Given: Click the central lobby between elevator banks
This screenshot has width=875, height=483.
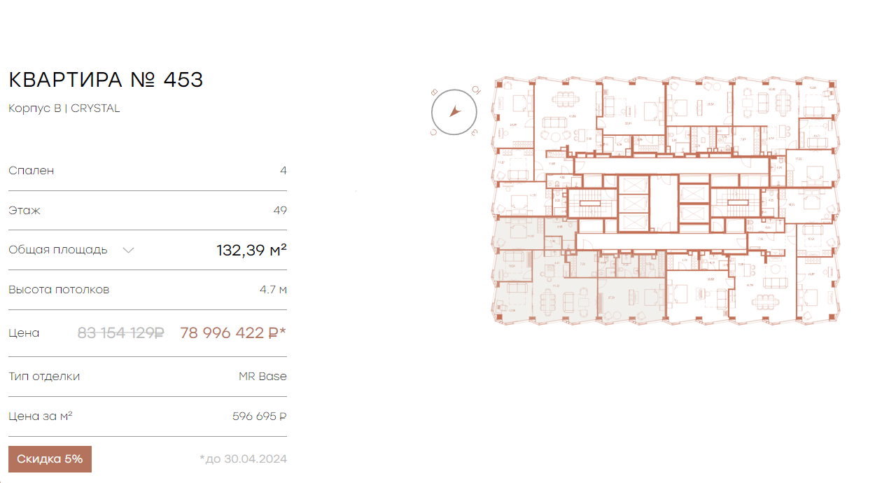Looking at the screenshot, I should click(664, 203).
